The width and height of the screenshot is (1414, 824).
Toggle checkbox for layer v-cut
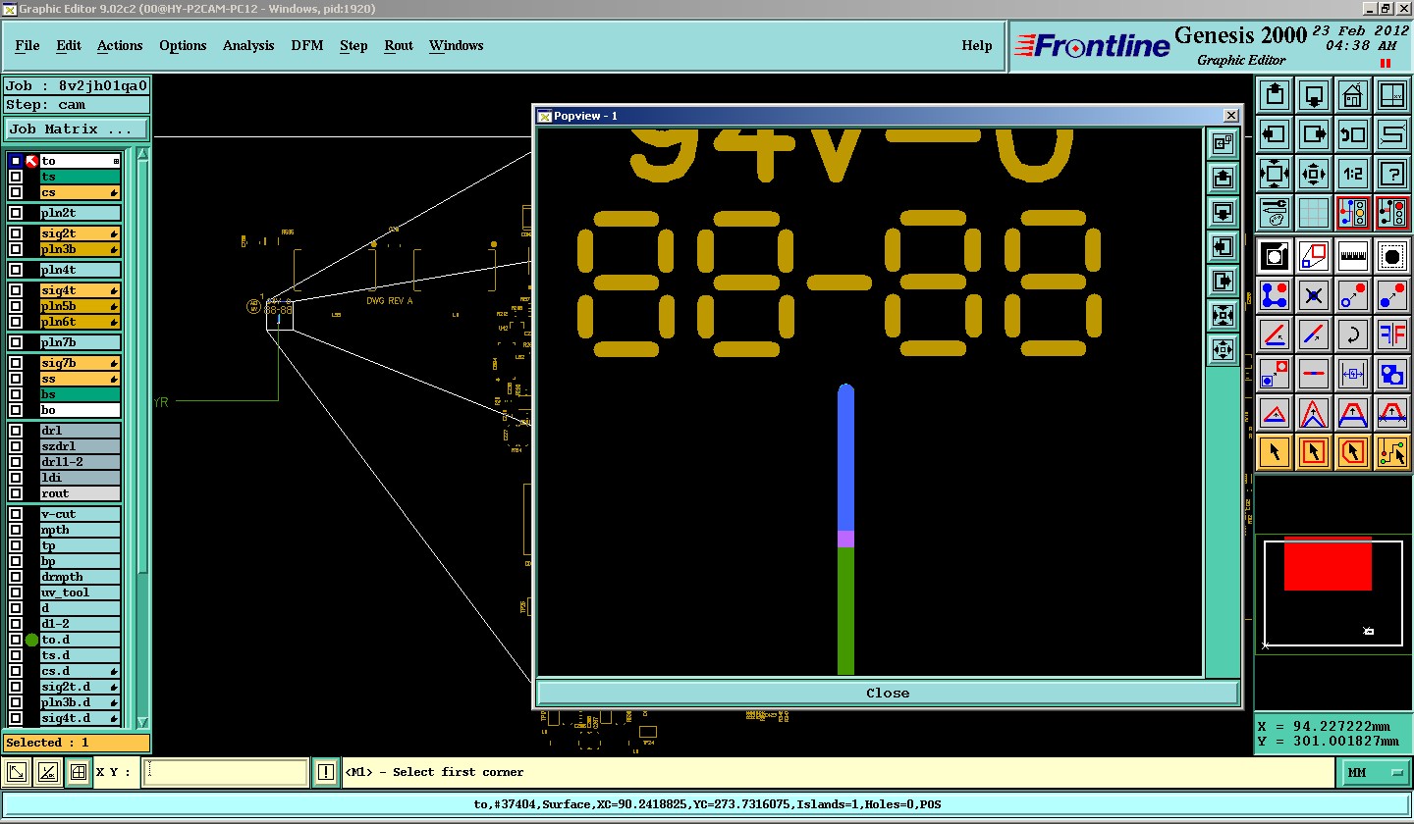16,514
